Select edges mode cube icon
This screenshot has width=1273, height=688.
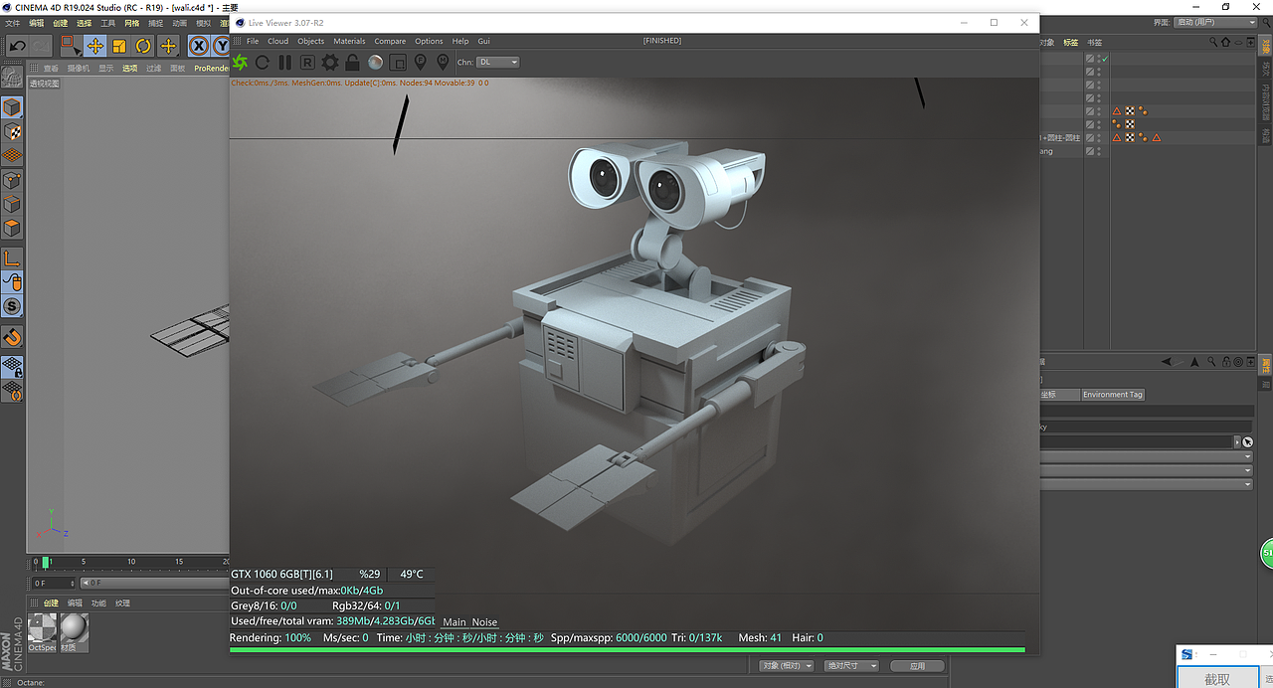(x=12, y=204)
